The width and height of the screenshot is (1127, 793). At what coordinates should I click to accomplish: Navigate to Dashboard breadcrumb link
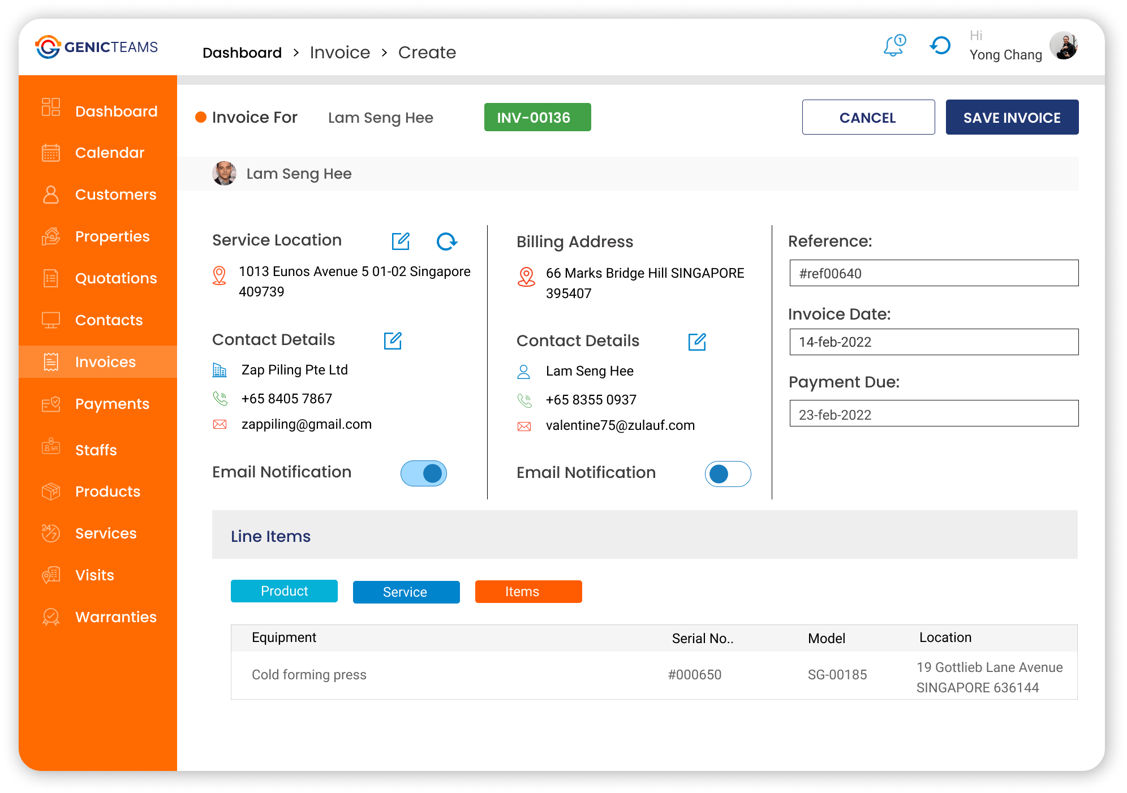242,53
